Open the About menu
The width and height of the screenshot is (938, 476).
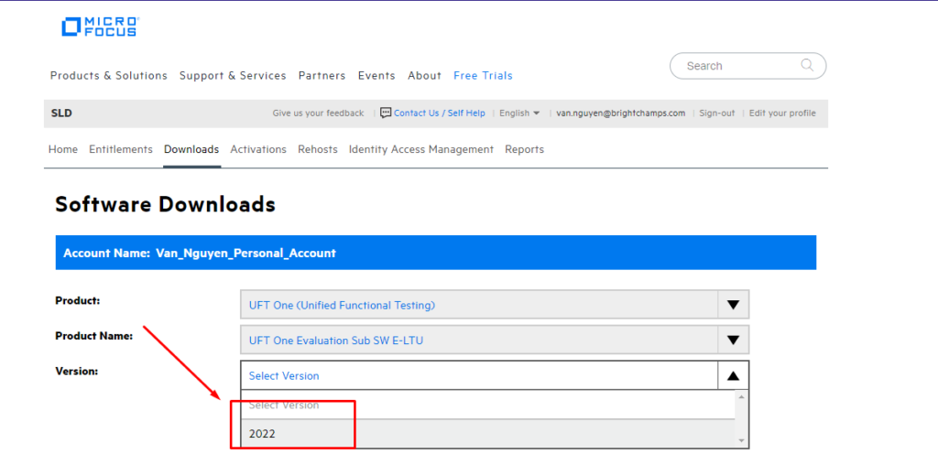(x=424, y=75)
